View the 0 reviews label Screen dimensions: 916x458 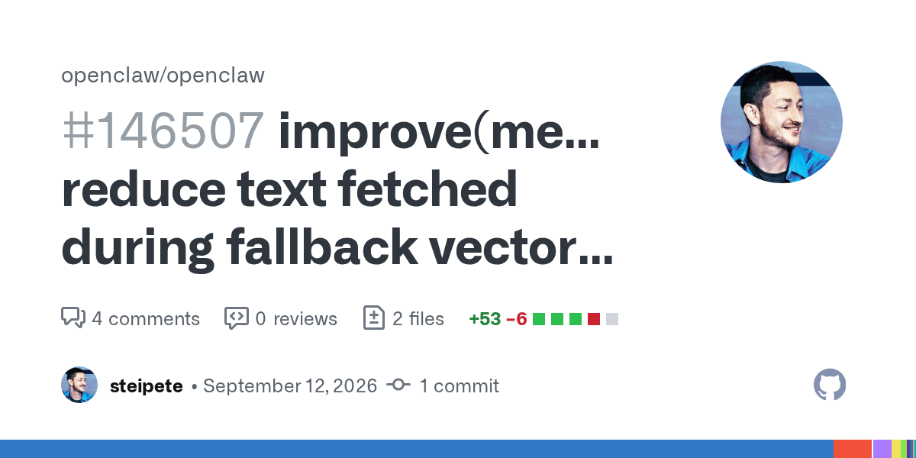296,318
